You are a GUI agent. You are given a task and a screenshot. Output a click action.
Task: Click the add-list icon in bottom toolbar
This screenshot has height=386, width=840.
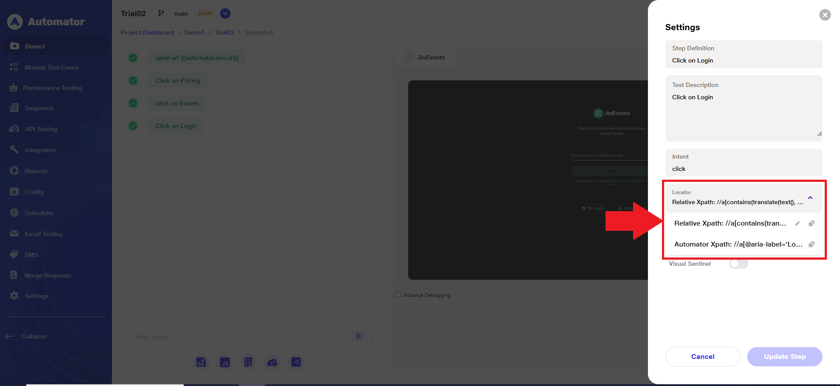pyautogui.click(x=248, y=362)
